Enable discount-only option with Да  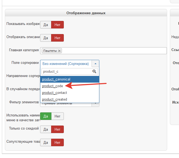[46, 129]
